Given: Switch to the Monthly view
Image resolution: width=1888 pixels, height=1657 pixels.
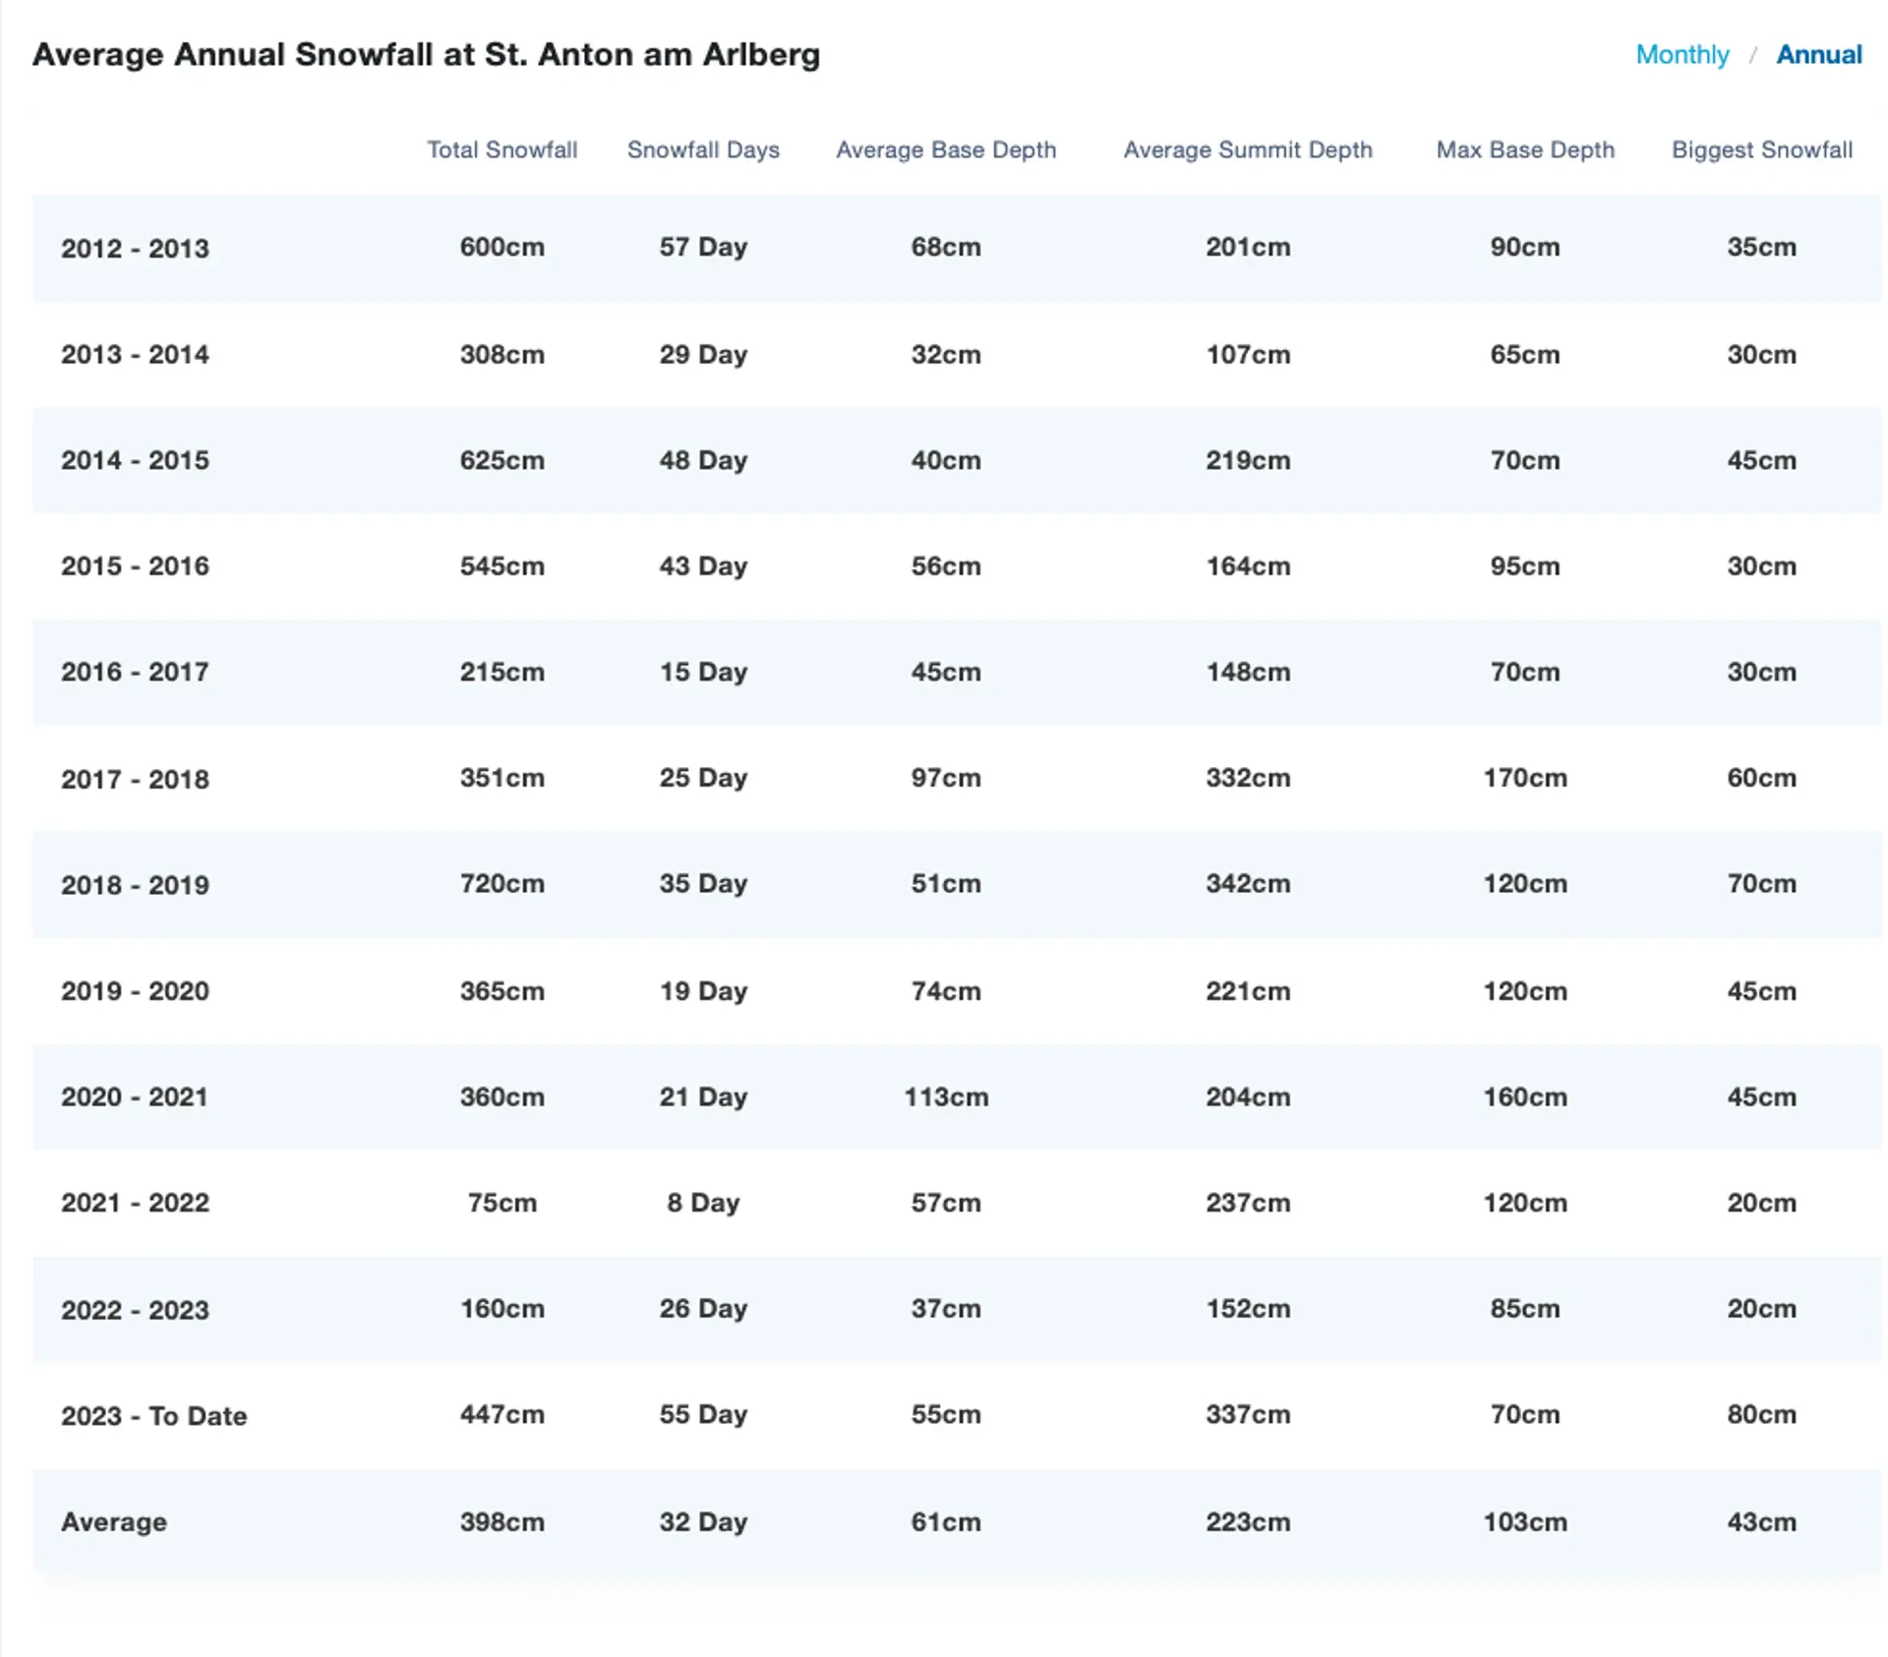Looking at the screenshot, I should [1681, 55].
